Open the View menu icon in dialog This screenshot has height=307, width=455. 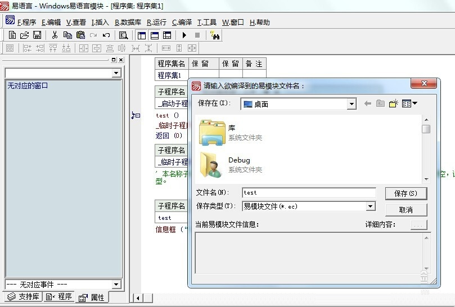pyautogui.click(x=409, y=103)
